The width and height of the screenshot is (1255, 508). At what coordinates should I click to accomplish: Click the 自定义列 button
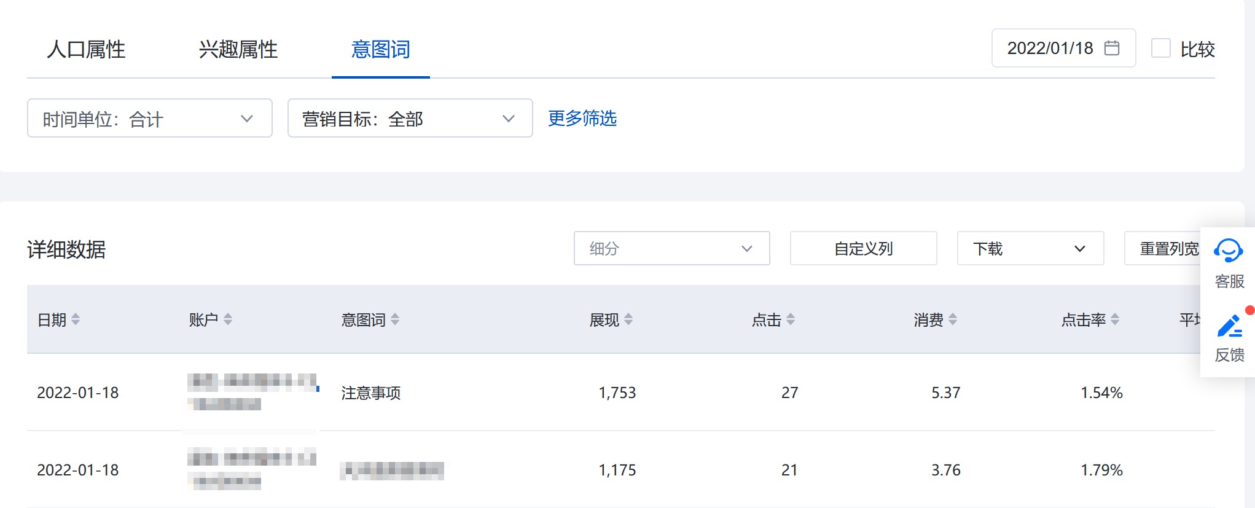(863, 248)
